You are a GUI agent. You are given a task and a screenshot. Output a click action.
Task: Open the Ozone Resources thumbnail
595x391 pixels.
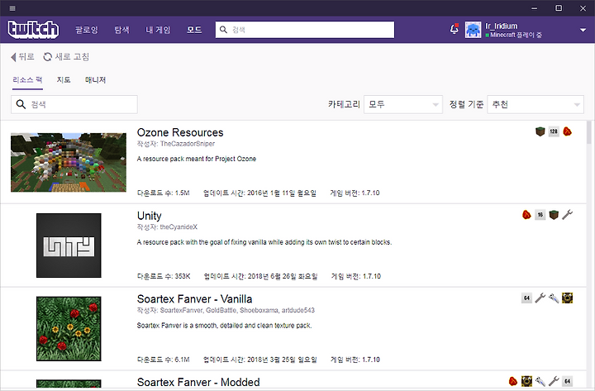[69, 162]
